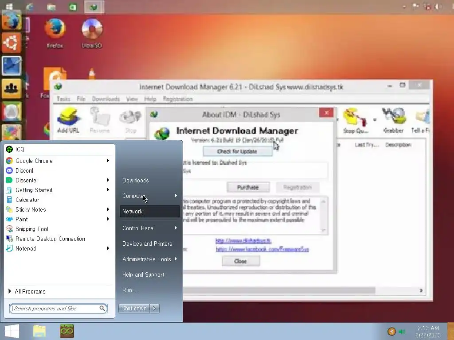Open Firefox desktop shortcut
This screenshot has height=340, width=454.
55,33
